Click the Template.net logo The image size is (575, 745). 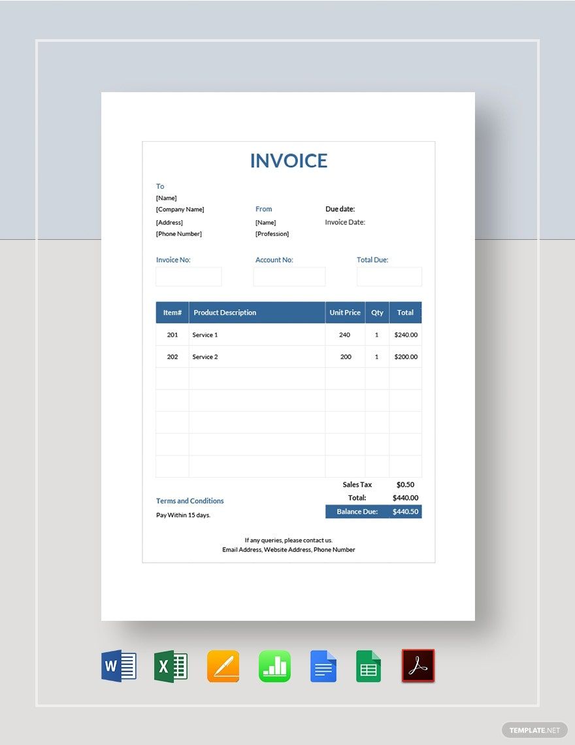click(534, 730)
